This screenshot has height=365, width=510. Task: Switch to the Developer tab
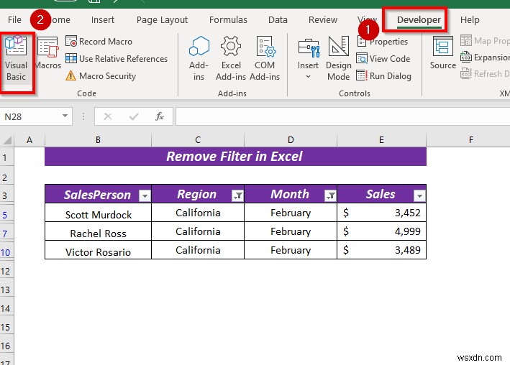click(x=419, y=20)
